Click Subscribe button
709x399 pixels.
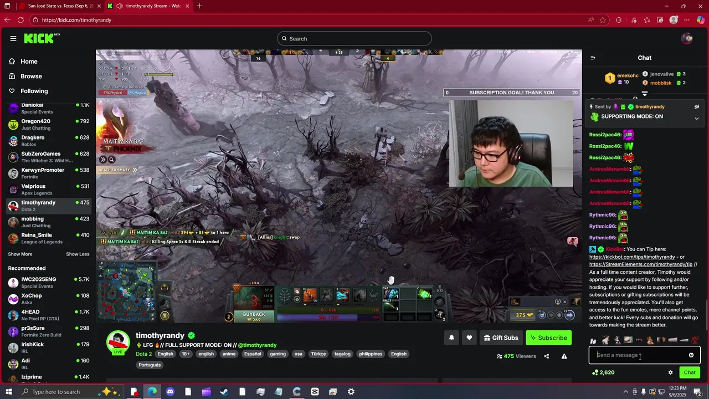[548, 337]
